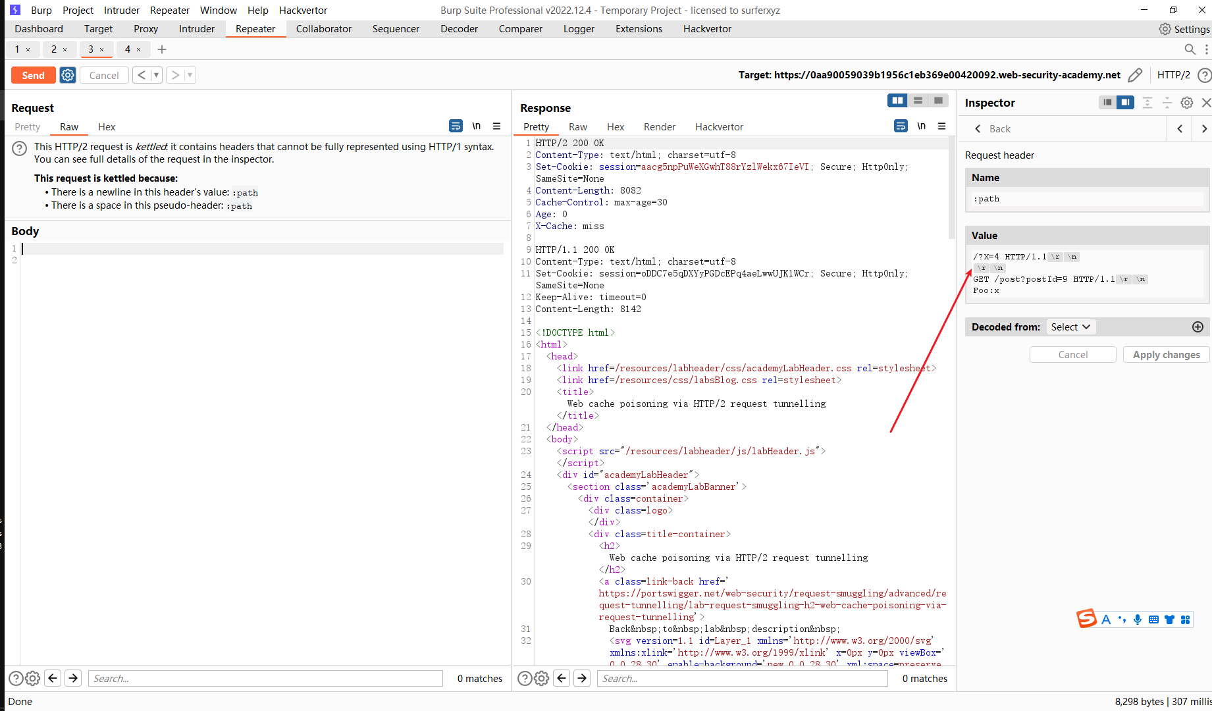Select combined tabbed request/response layout
1212x711 pixels.
(x=938, y=101)
